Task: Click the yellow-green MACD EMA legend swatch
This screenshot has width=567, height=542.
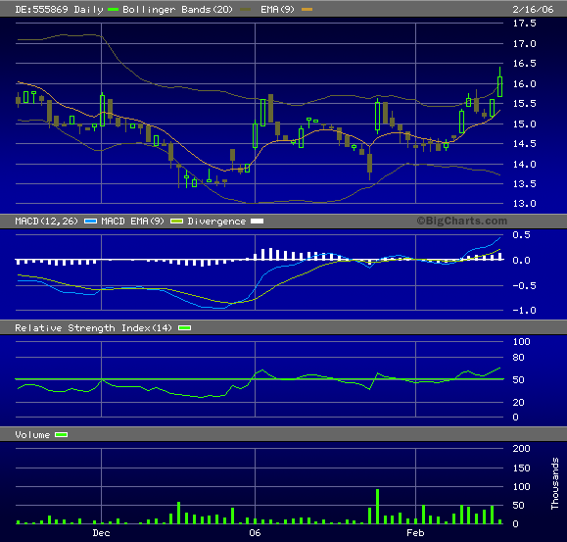Action: point(177,222)
